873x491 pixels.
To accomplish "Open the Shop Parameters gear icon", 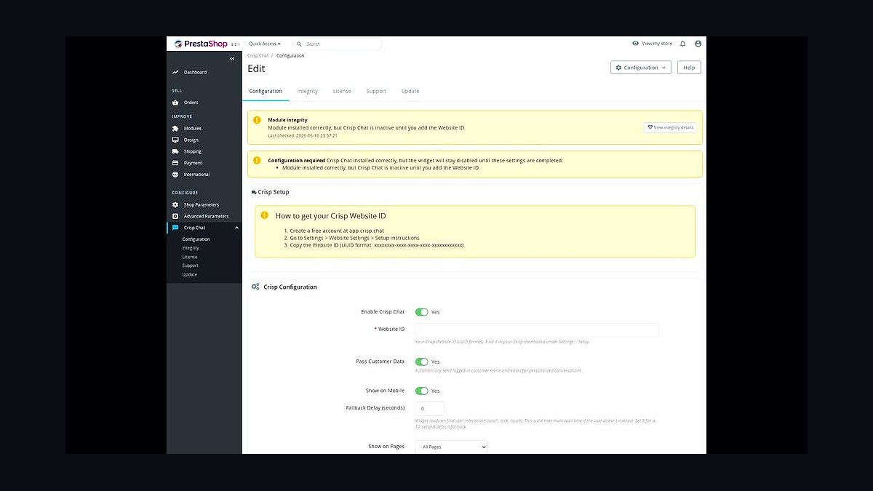I will pyautogui.click(x=175, y=204).
